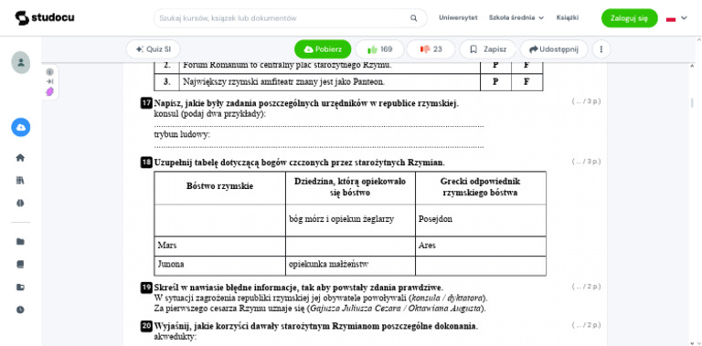
Task: Click the question 20 number badge
Action: point(146,326)
